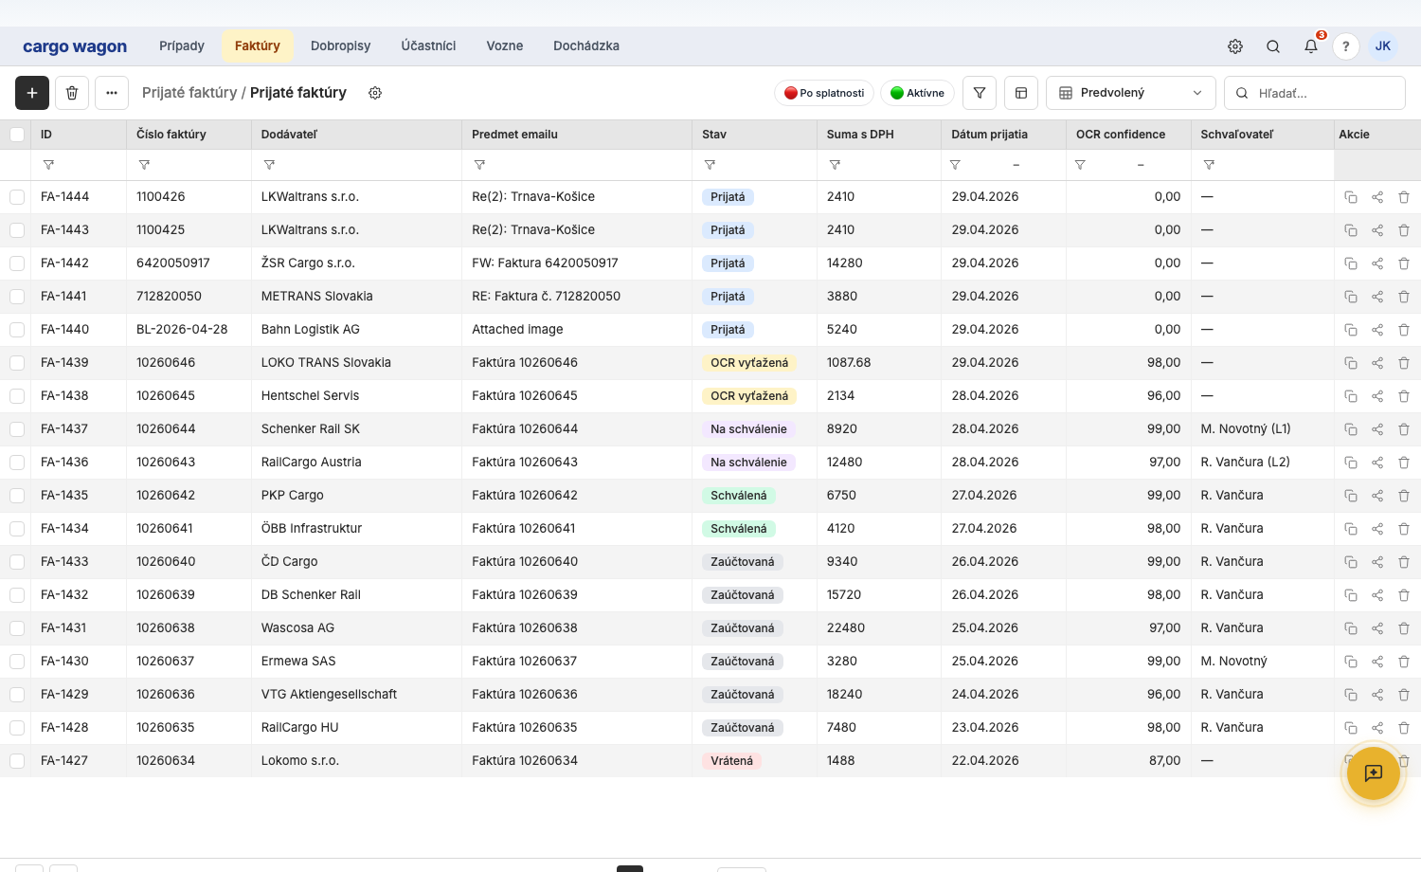Open notifications bell
Screen dimensions: 1421x872
(1311, 46)
